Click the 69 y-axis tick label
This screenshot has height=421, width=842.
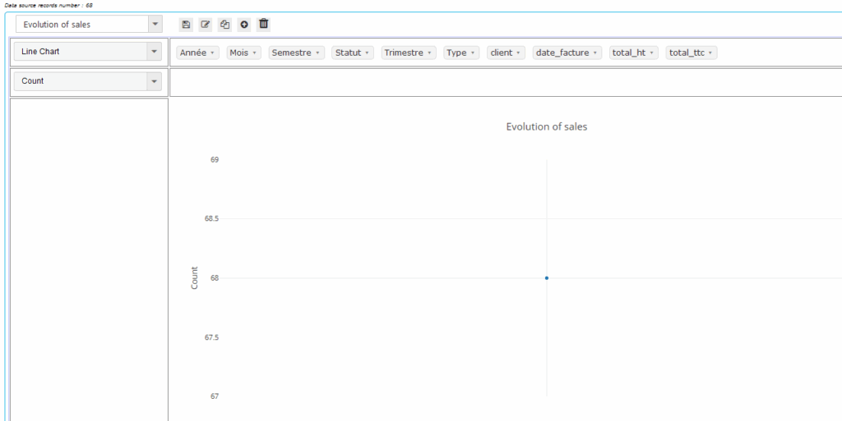(x=215, y=159)
